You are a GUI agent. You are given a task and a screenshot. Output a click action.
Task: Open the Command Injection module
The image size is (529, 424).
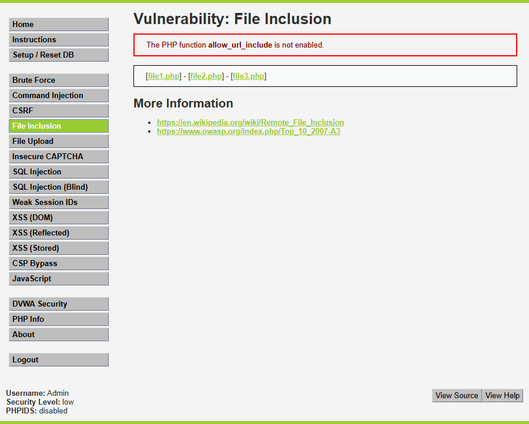(59, 96)
